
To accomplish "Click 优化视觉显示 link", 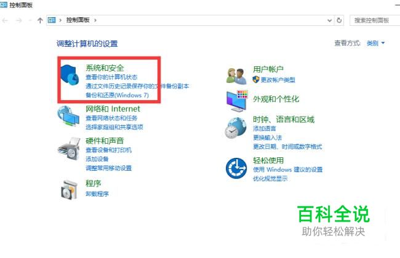I will [x=270, y=178].
